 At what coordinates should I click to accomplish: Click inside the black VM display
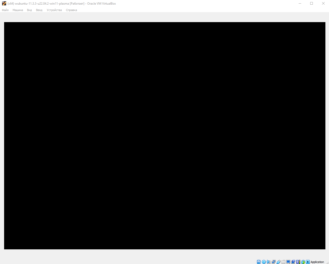pos(165,135)
